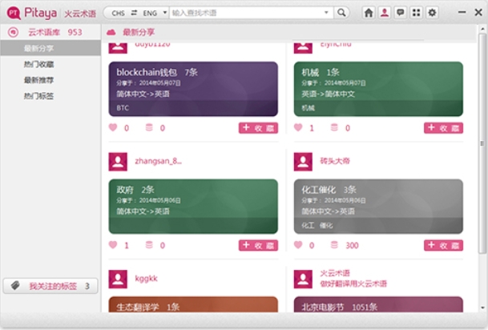Open the 生态翻译学 glossary card
Screen dimensions: 488x330
pyautogui.click(x=193, y=304)
